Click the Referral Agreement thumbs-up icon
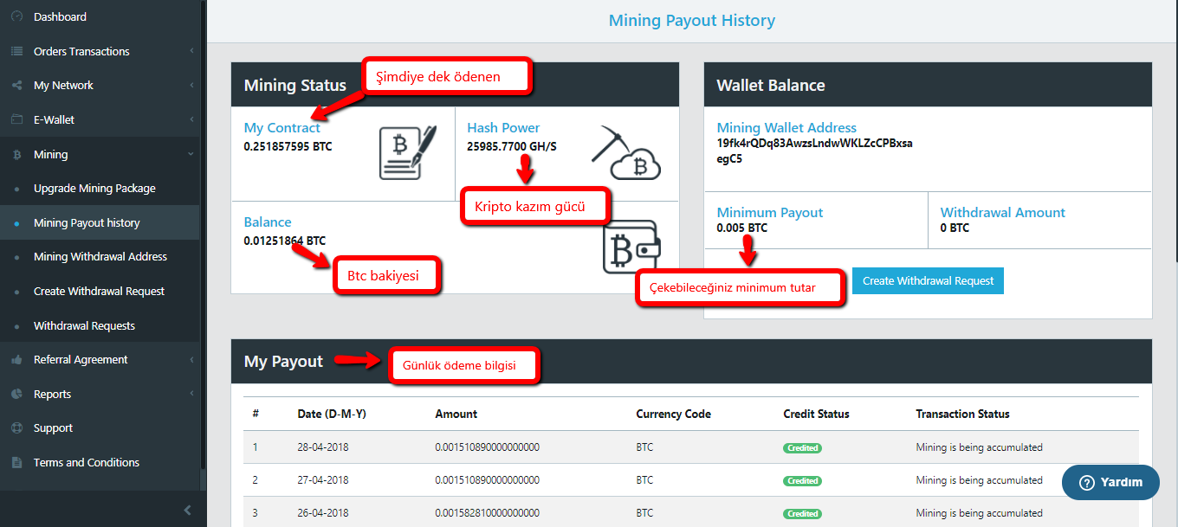1178x527 pixels. point(16,359)
